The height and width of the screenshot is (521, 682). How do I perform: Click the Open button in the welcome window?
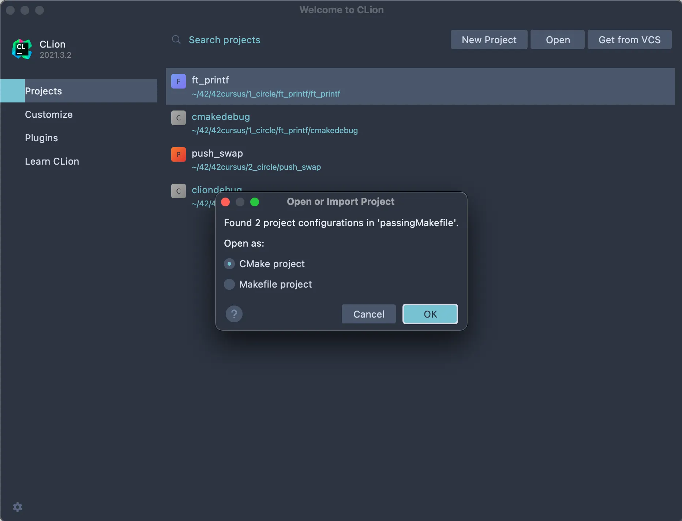pyautogui.click(x=558, y=40)
